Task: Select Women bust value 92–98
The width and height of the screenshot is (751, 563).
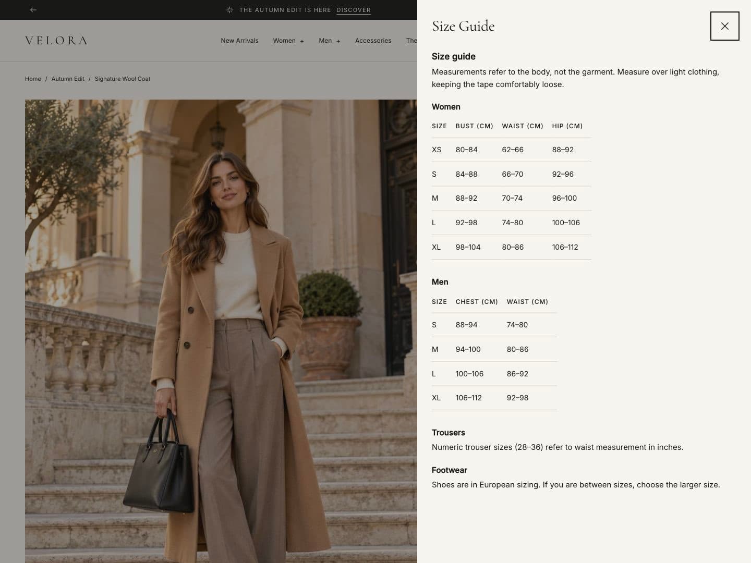Action: (x=466, y=223)
